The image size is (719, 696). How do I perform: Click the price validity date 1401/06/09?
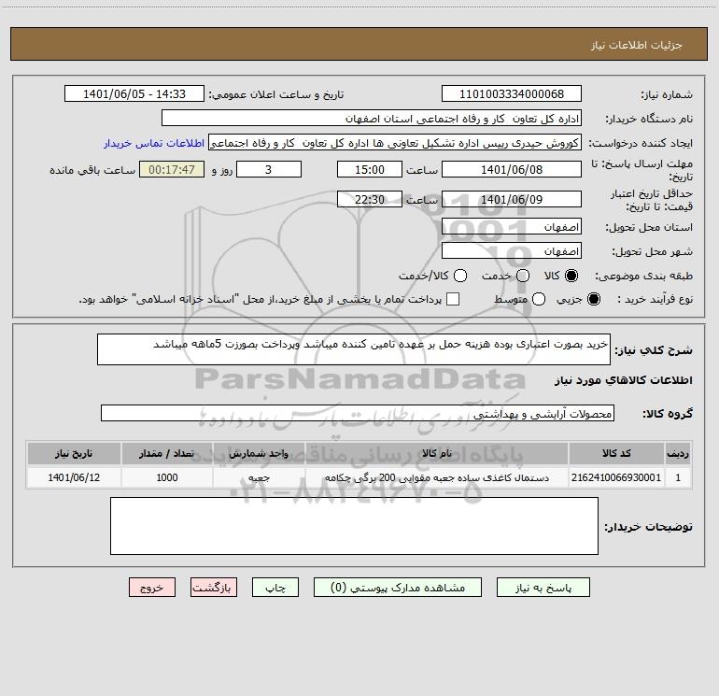click(x=512, y=199)
